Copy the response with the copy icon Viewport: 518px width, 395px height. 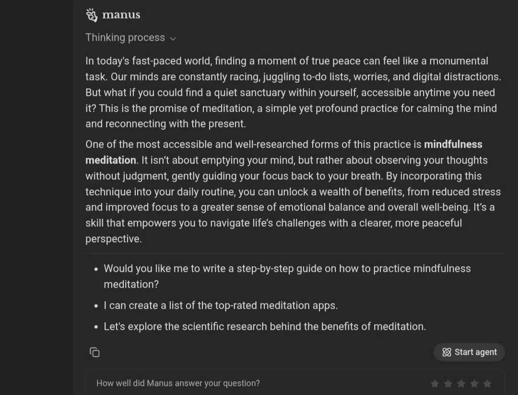pos(94,352)
